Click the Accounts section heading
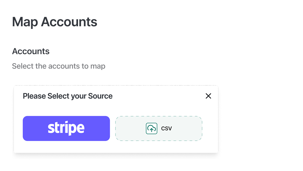This screenshot has height=171, width=303. (31, 51)
